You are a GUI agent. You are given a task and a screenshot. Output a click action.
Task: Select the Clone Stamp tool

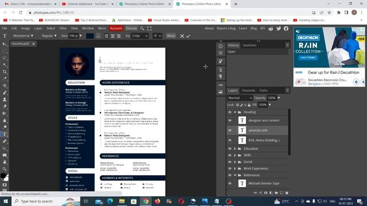[5, 100]
